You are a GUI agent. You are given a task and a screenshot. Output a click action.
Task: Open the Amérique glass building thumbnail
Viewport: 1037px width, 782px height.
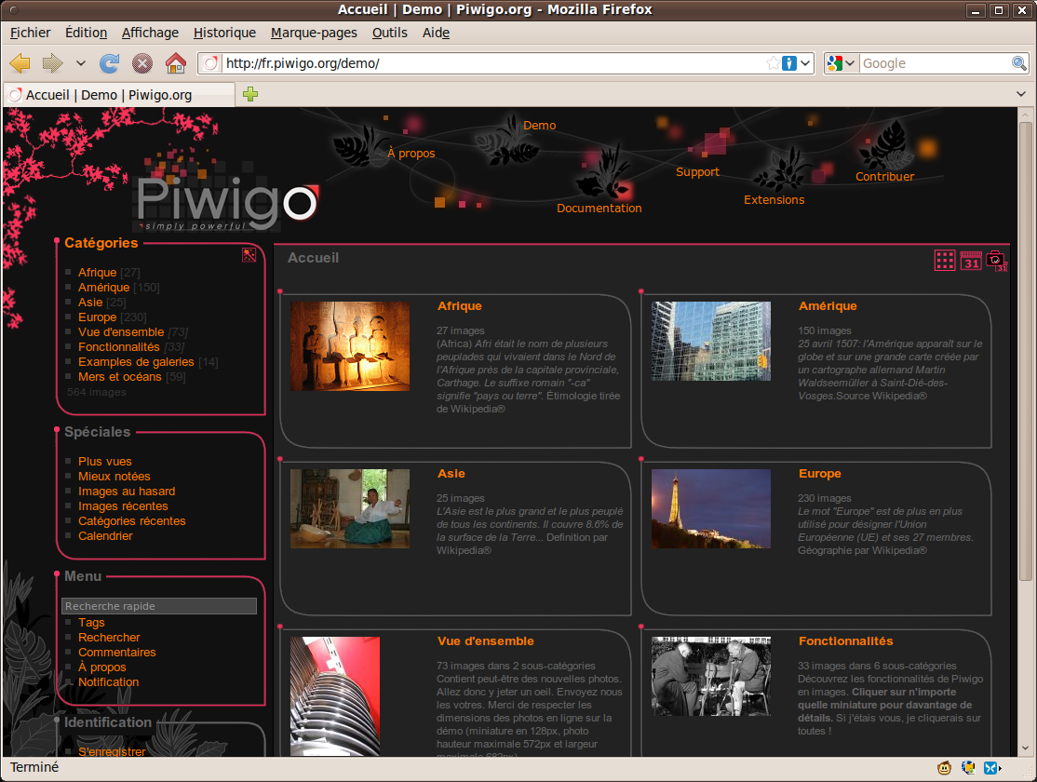tap(711, 342)
